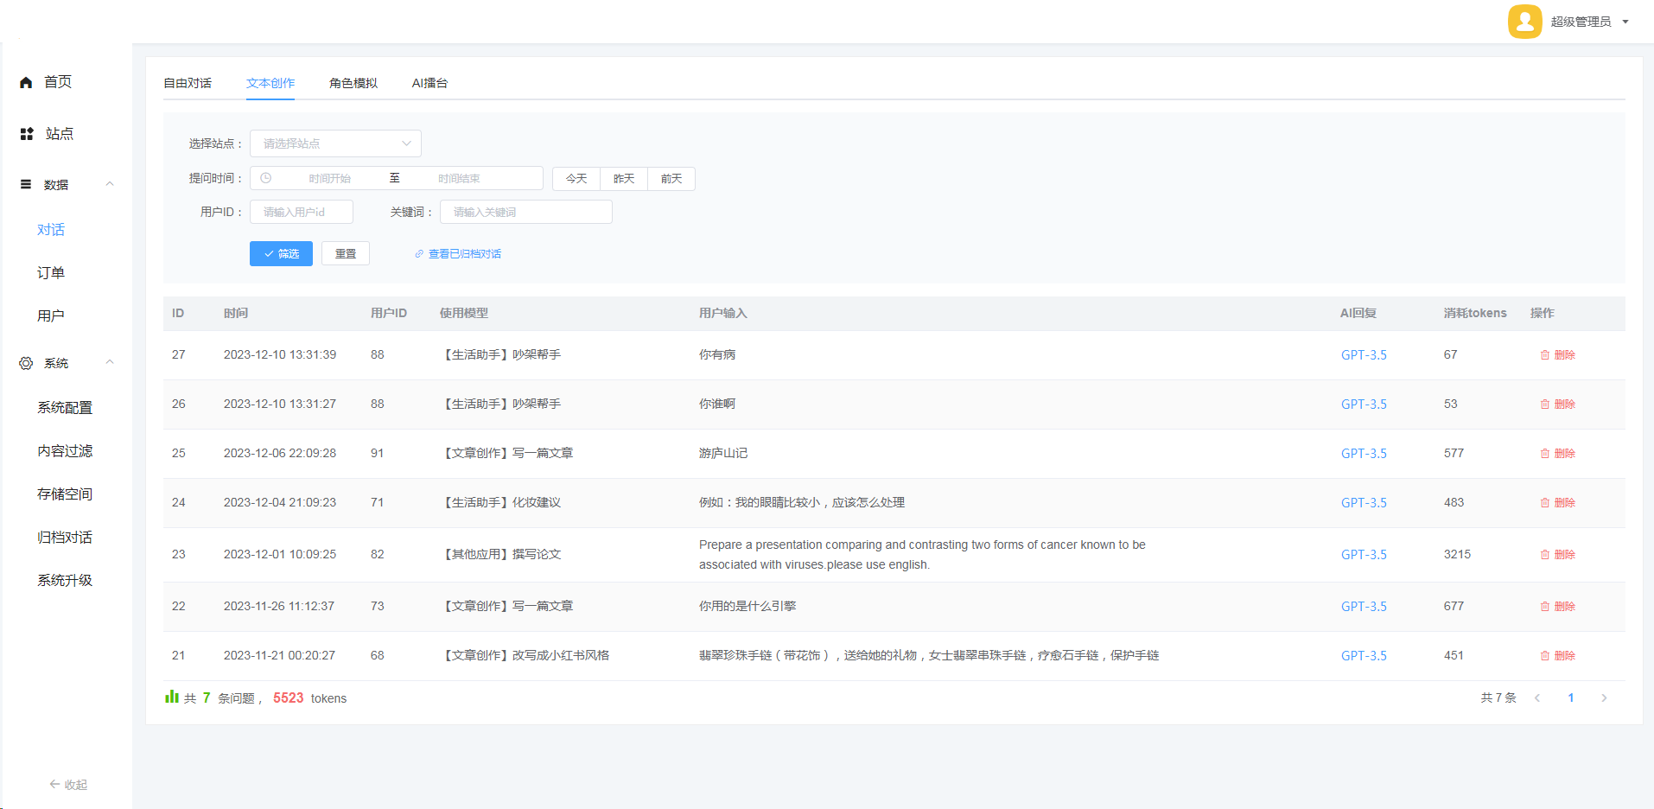Open 首页 in the sidebar

58,82
